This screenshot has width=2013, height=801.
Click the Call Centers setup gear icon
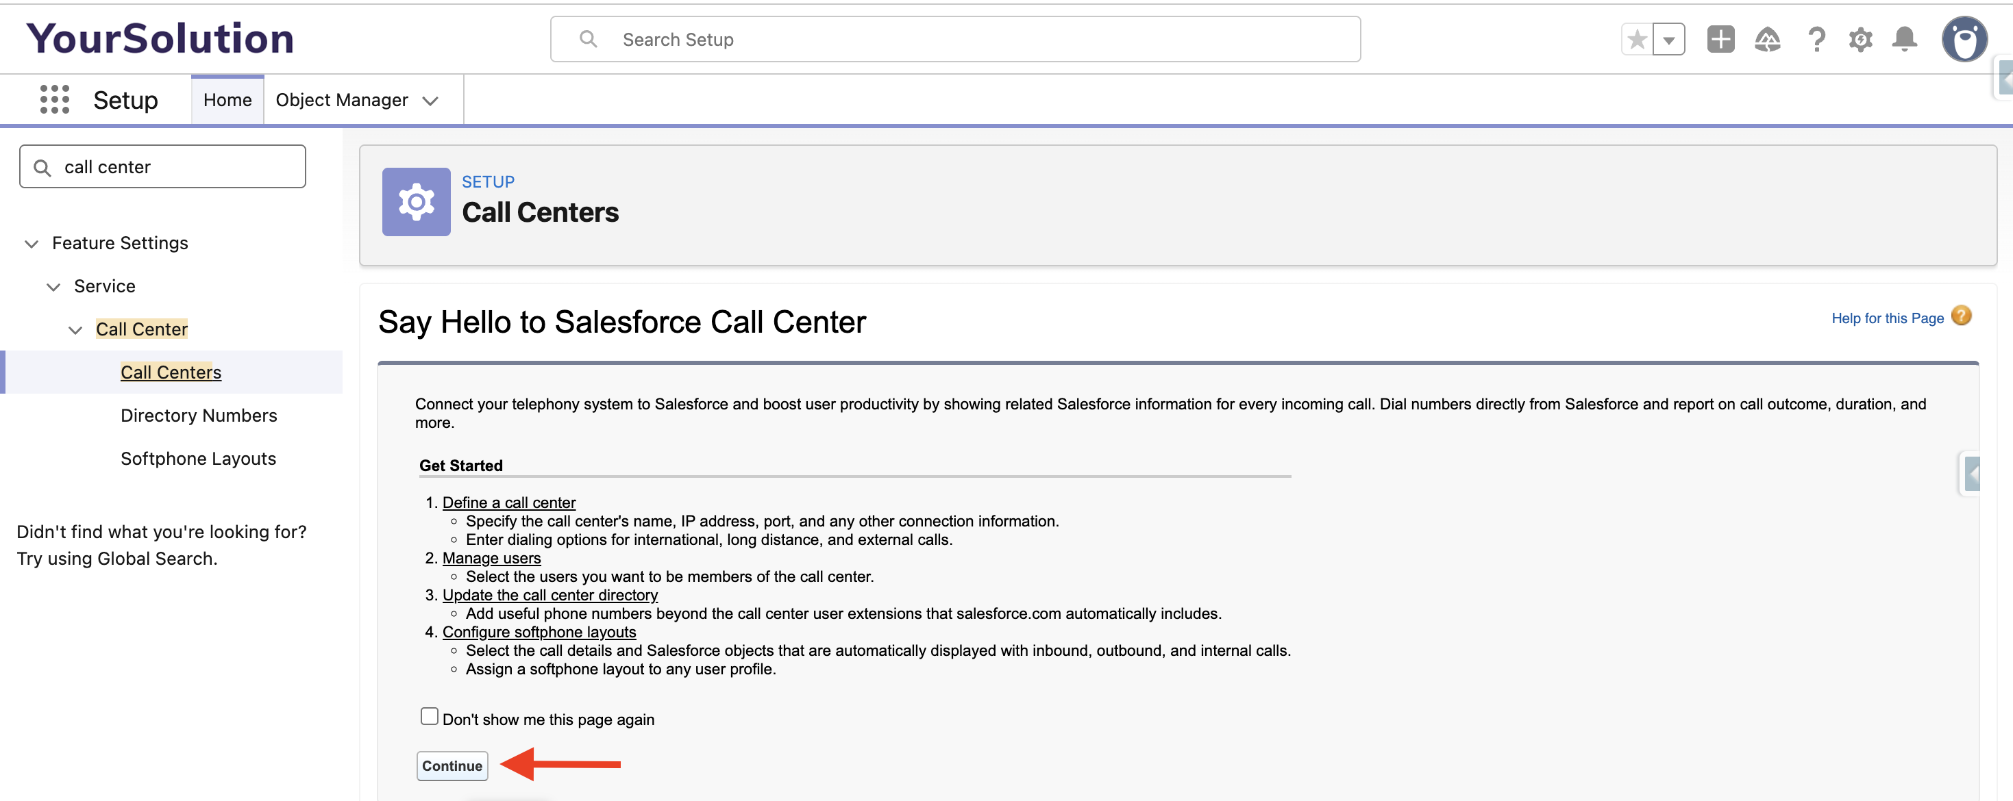click(416, 201)
